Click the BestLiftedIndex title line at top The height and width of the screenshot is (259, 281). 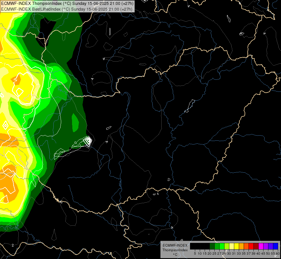coord(67,9)
